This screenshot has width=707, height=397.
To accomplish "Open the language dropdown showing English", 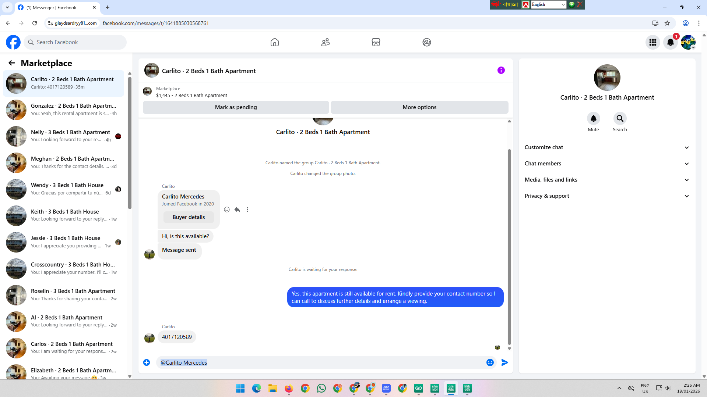I will click(x=548, y=4).
